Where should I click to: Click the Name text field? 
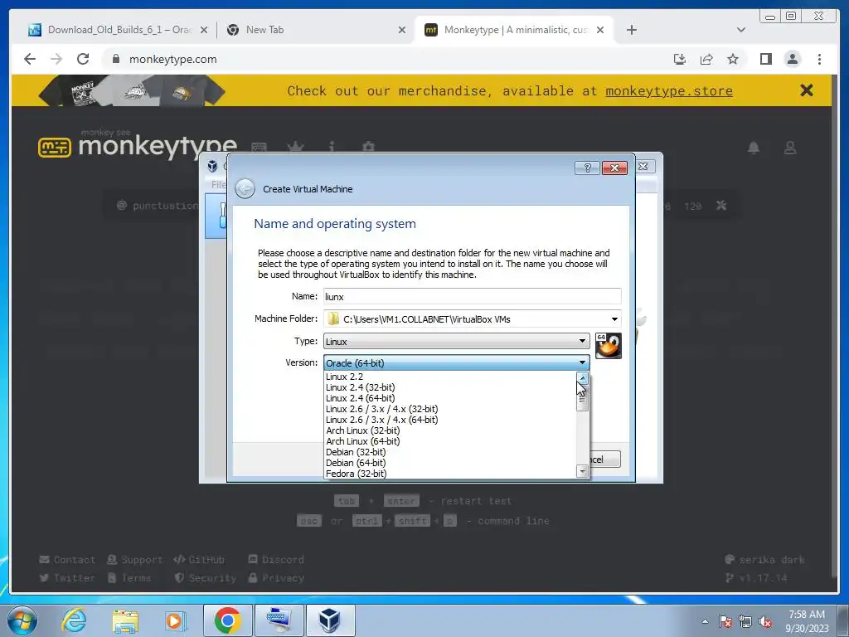[x=472, y=296]
